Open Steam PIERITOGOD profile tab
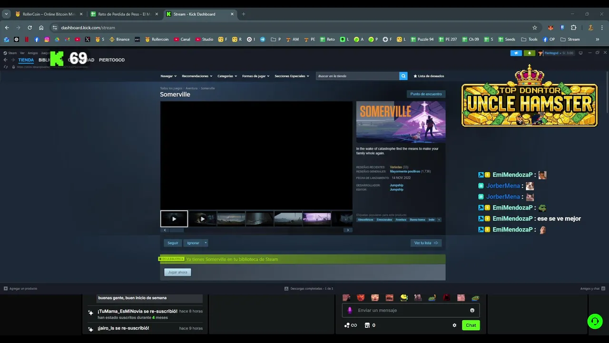 (x=112, y=60)
